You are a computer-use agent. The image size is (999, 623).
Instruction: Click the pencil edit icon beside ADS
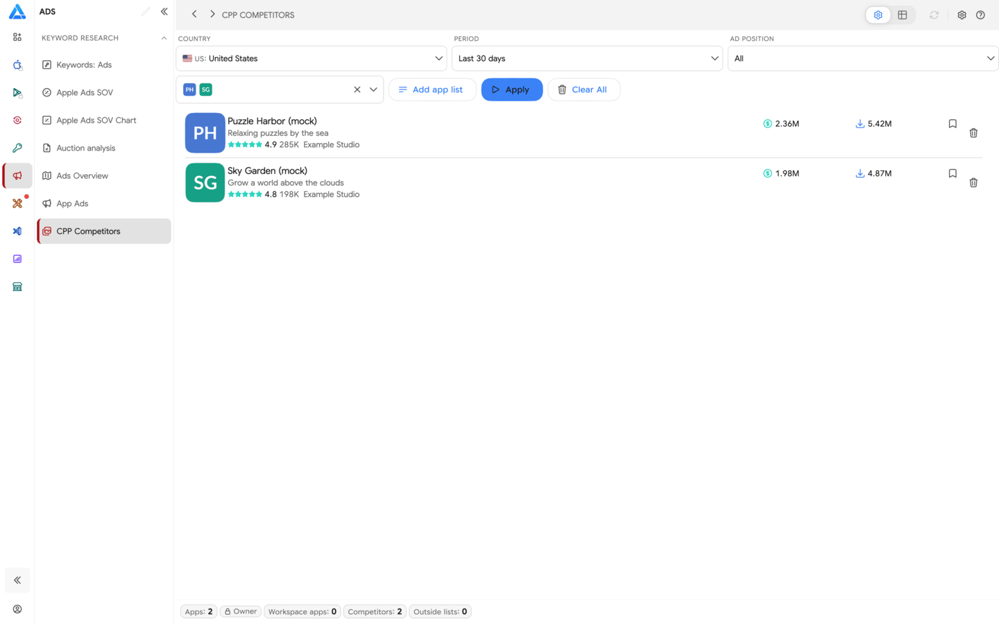pos(146,12)
